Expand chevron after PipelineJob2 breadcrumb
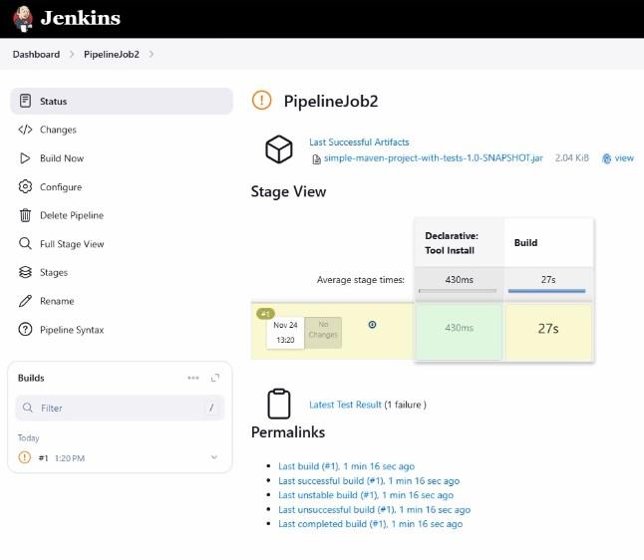This screenshot has width=644, height=560. tap(152, 54)
